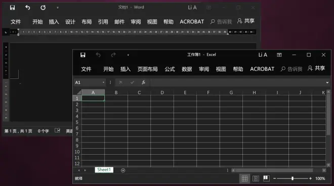Save the Excel workbook with the floppy icon
The height and width of the screenshot is (186, 334).
point(83,55)
